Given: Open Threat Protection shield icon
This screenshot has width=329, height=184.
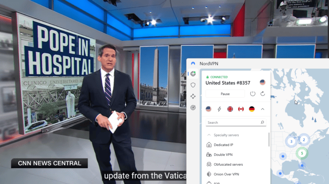Looking at the screenshot, I should tap(193, 85).
